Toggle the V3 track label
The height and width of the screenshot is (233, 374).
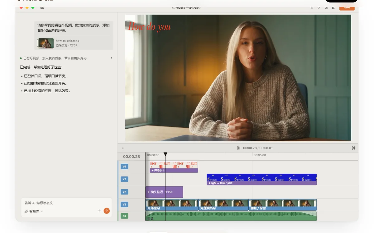124,179
